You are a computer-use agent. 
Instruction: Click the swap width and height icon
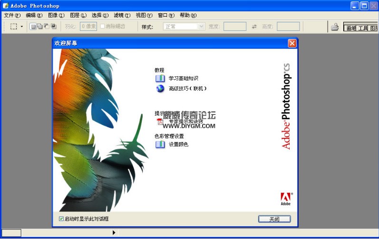pyautogui.click(x=254, y=27)
